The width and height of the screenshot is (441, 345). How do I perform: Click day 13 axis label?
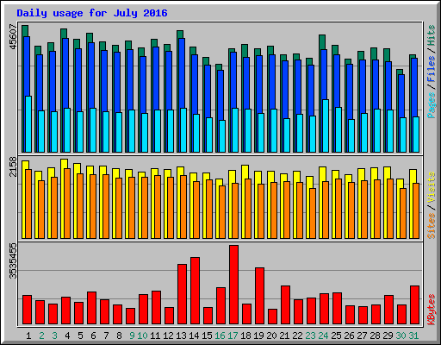click(181, 336)
